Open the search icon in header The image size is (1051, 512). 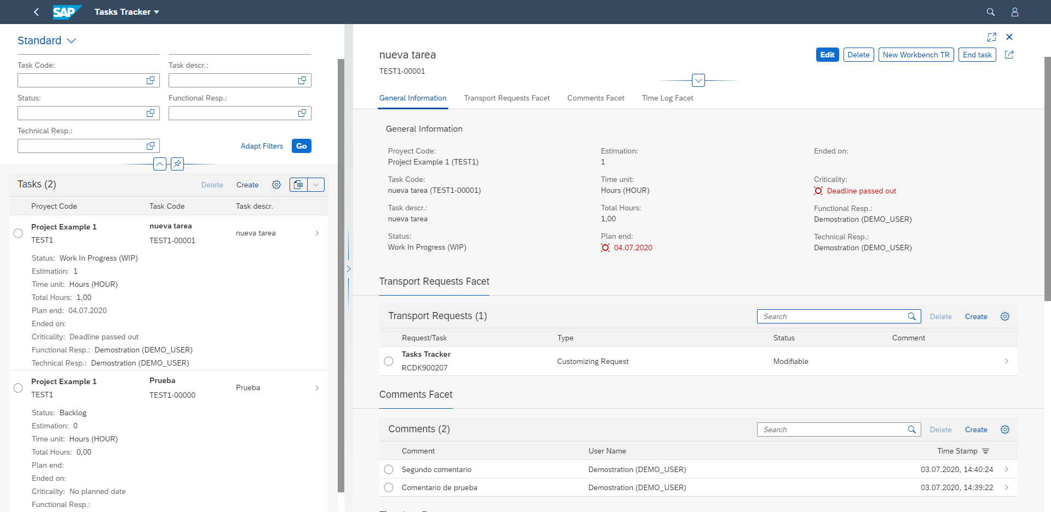990,12
